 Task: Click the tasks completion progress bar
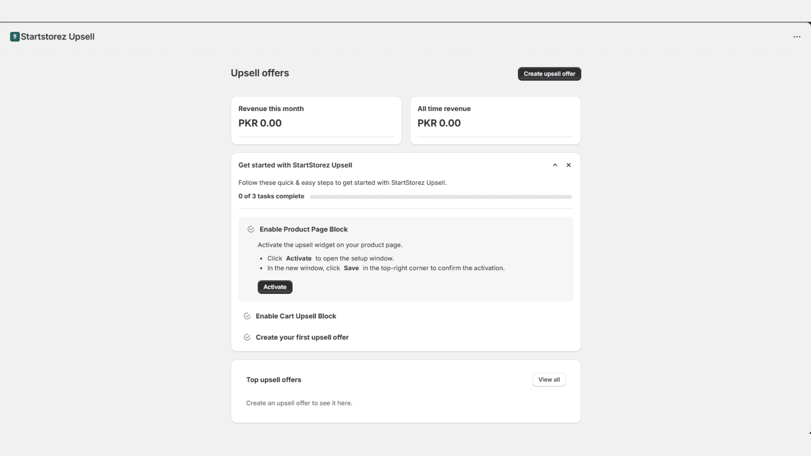(x=441, y=197)
